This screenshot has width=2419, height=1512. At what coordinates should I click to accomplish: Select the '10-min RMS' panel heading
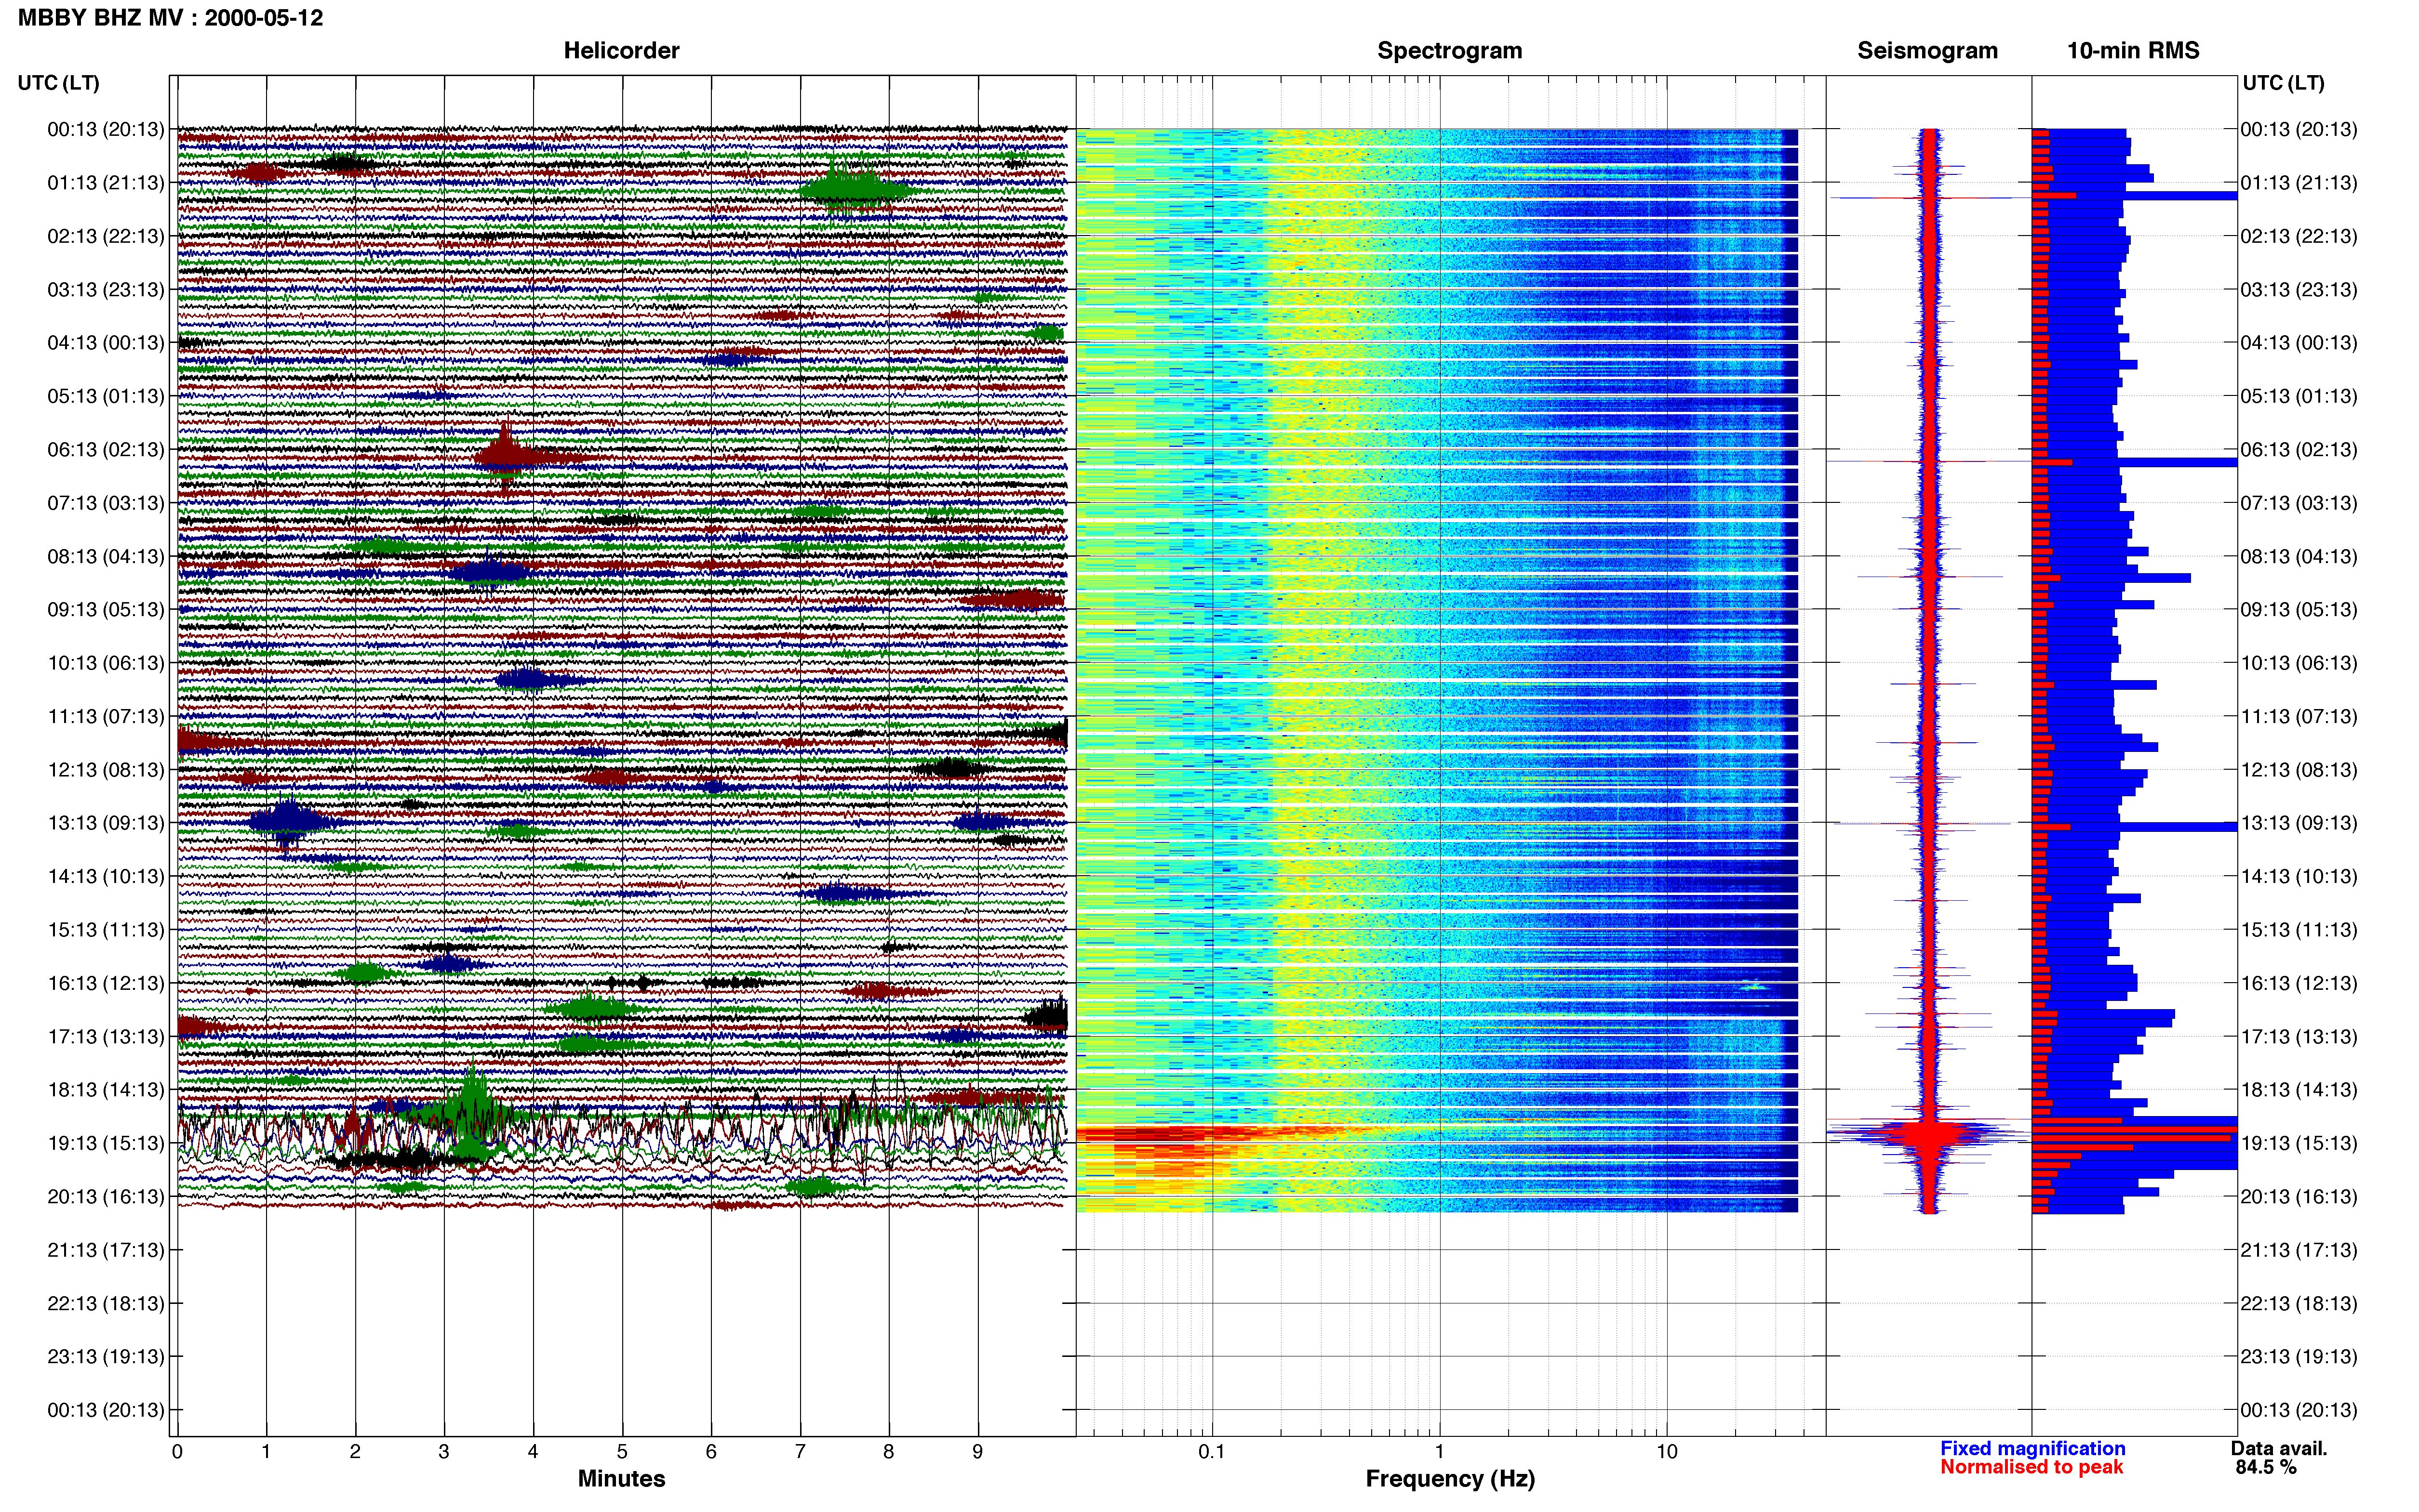[2133, 51]
